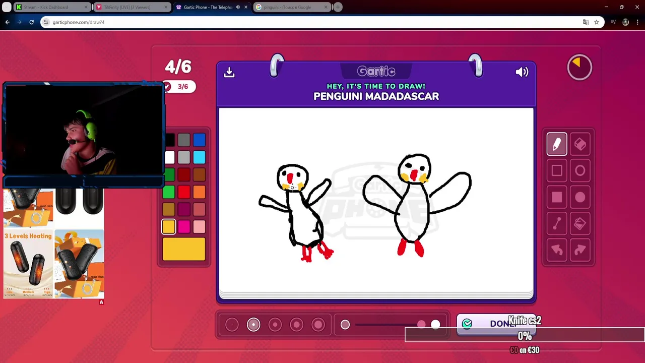Select the pencil drawing tool
645x363 pixels.
tap(557, 145)
